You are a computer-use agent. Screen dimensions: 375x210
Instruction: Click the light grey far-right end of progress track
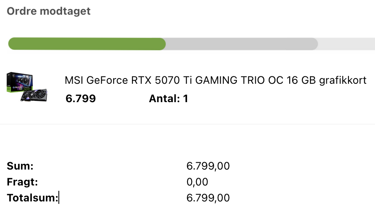tap(346, 44)
